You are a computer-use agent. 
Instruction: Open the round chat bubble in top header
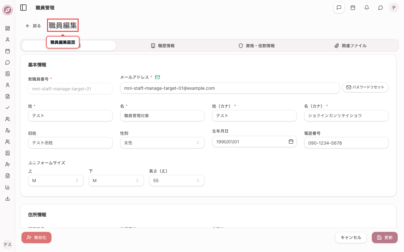click(381, 8)
